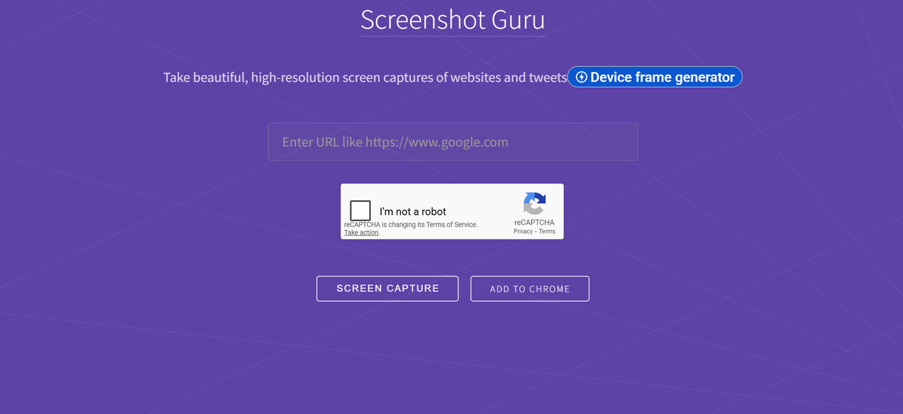Click the ADD TO CHROME button
This screenshot has height=414, width=903.
pyautogui.click(x=530, y=289)
